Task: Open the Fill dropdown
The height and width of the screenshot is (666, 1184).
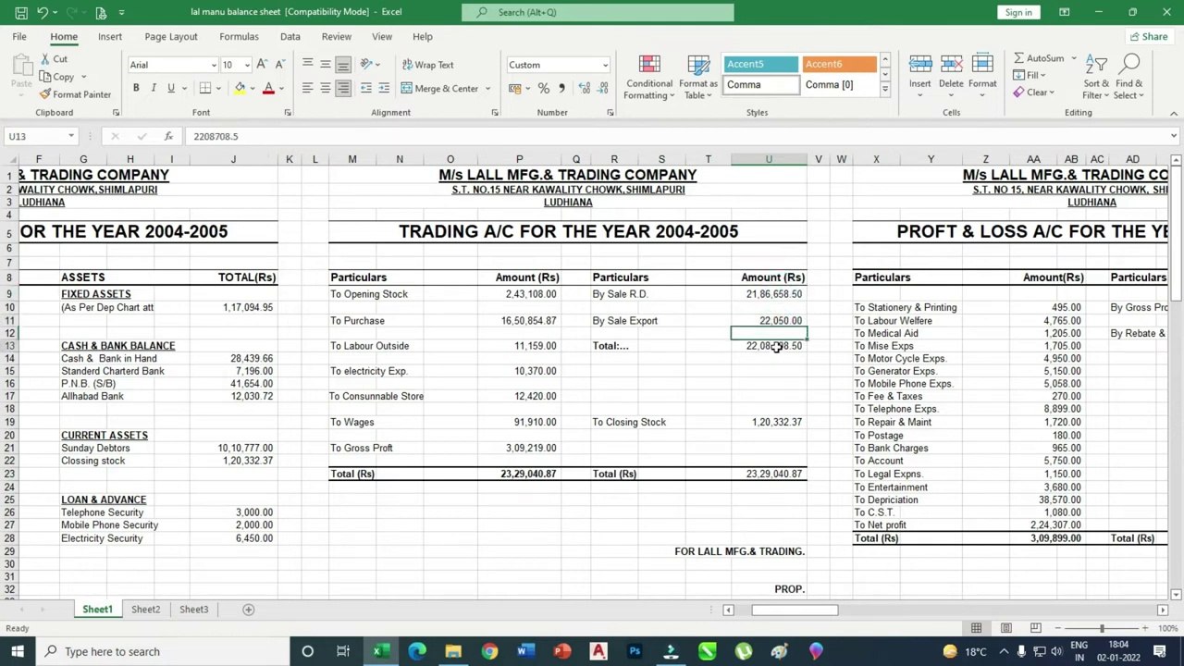Action: (1030, 75)
